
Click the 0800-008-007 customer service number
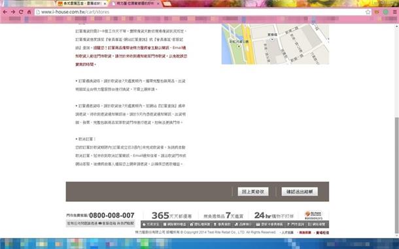[x=112, y=216]
